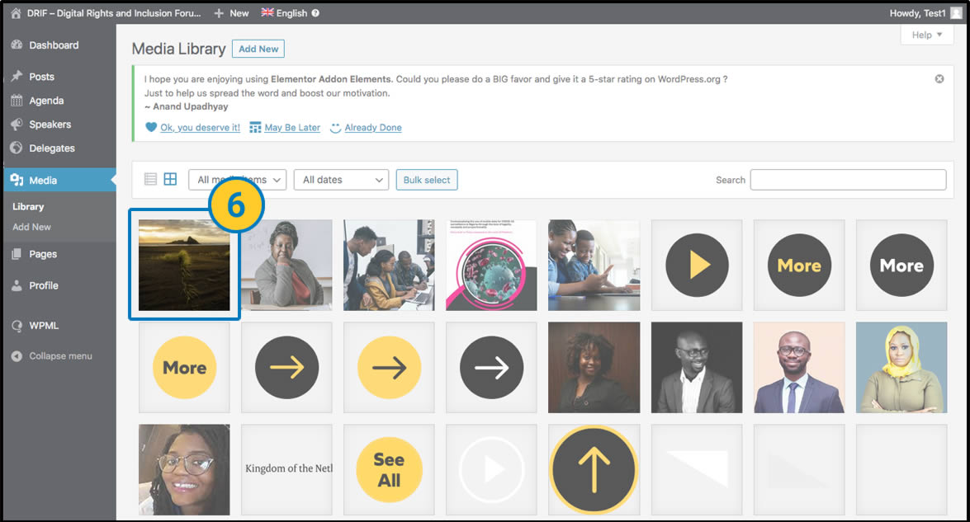Viewport: 970px width, 522px height.
Task: Select the landscape sunset thumbnail
Action: 184,266
